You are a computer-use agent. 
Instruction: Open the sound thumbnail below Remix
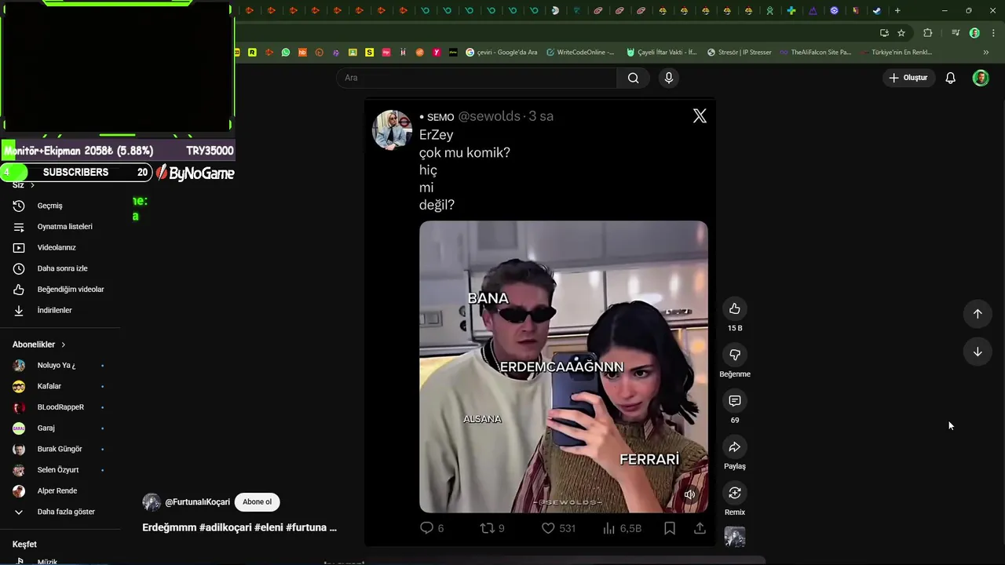click(x=735, y=537)
